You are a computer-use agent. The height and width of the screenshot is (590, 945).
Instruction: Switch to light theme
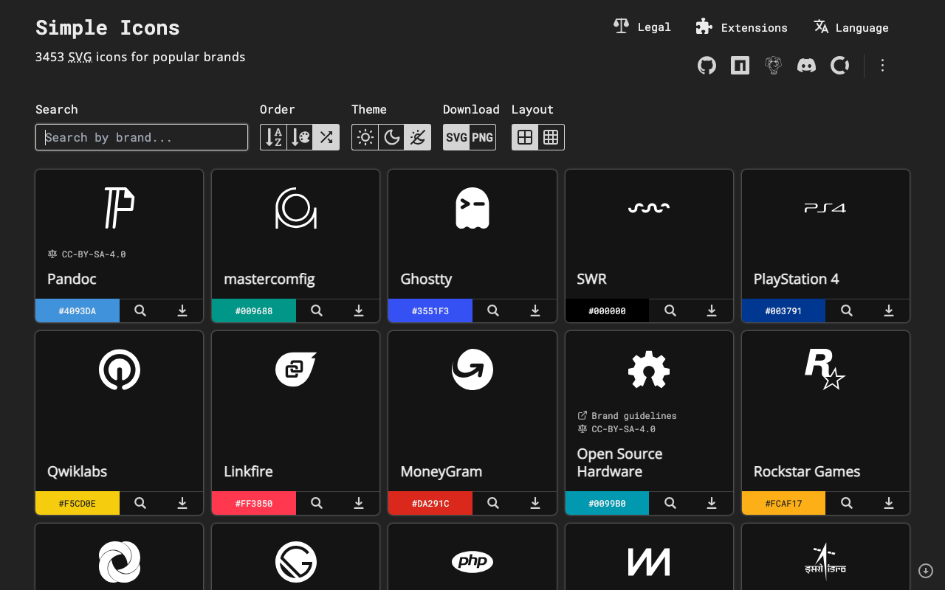[x=365, y=137]
